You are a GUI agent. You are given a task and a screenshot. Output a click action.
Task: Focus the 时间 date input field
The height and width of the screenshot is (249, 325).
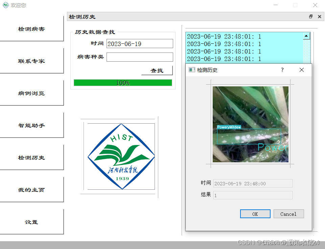(140, 44)
